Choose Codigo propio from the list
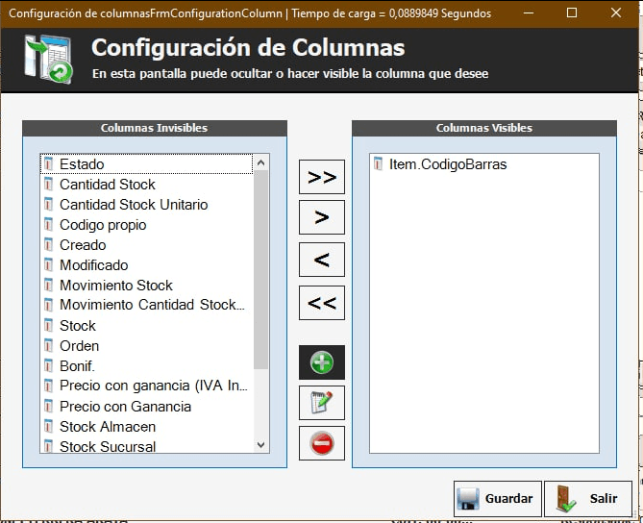Viewport: 643px width, 523px height. pos(103,225)
